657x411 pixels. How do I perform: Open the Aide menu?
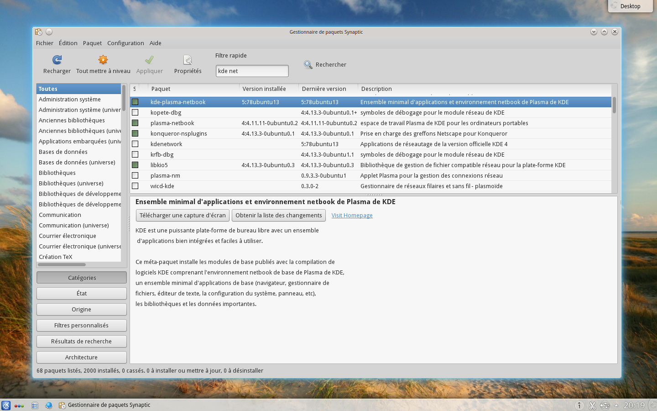(156, 43)
